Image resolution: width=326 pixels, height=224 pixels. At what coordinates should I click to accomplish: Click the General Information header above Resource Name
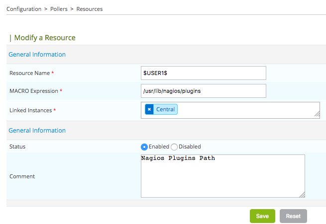[37, 54]
